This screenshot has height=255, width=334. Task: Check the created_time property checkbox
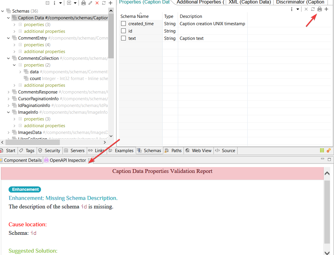(123, 23)
